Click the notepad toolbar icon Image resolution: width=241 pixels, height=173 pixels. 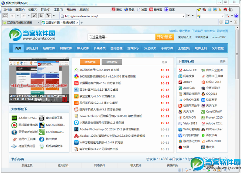(209, 10)
